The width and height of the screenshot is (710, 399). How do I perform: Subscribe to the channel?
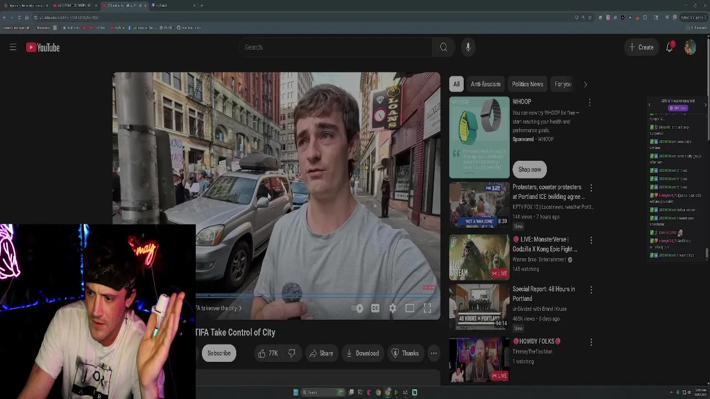[219, 353]
